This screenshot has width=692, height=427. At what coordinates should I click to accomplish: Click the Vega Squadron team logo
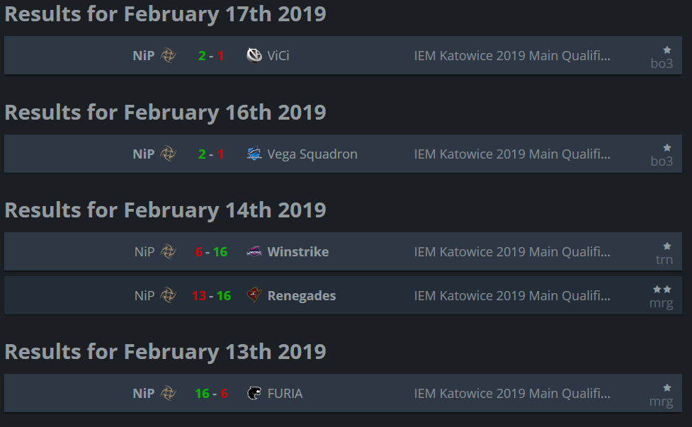[254, 154]
